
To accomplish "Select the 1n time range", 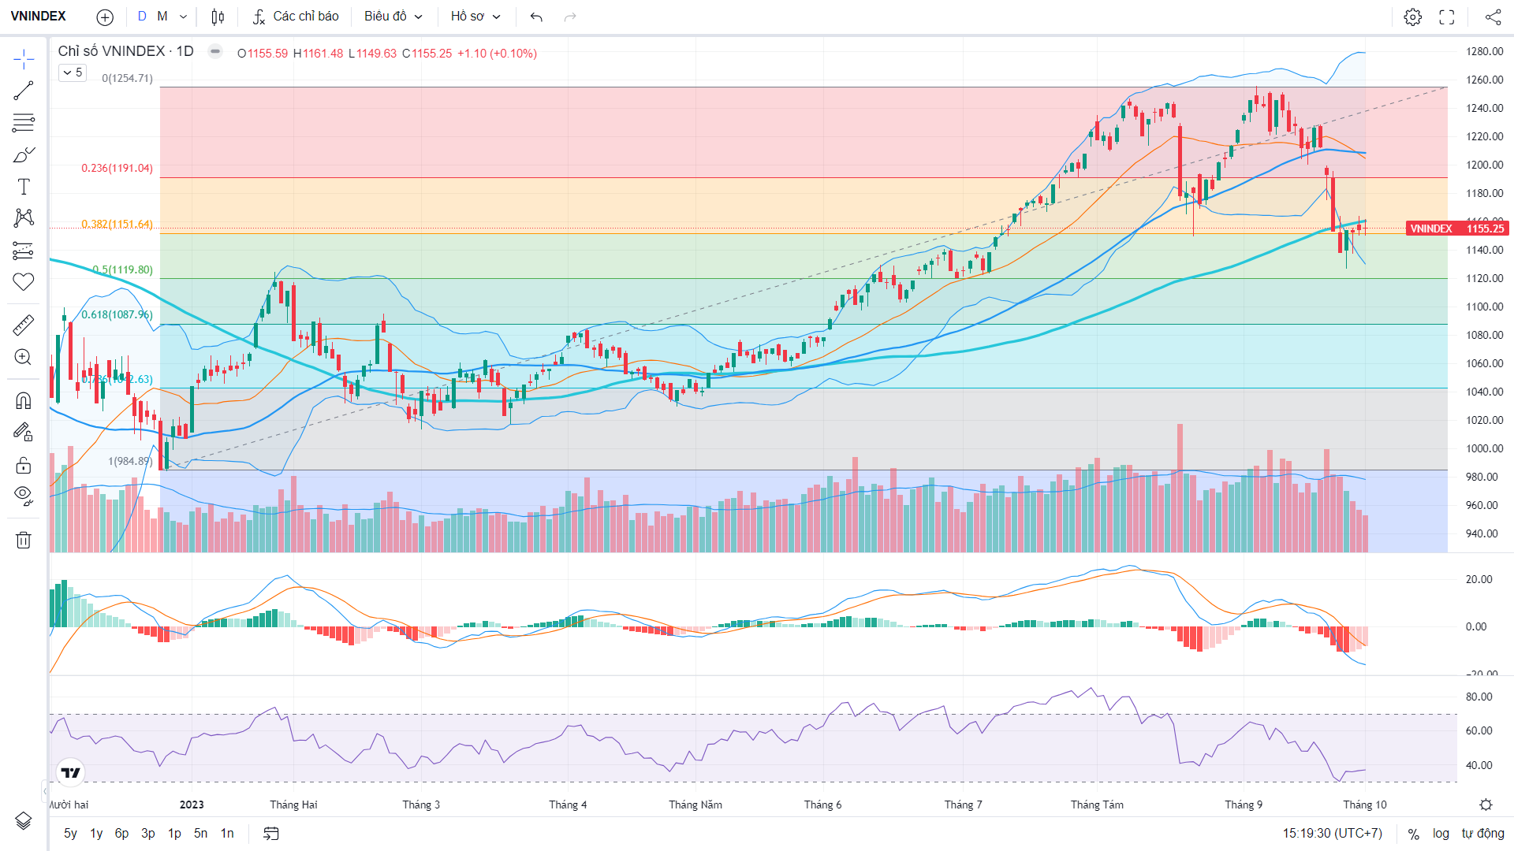I will pos(227,834).
